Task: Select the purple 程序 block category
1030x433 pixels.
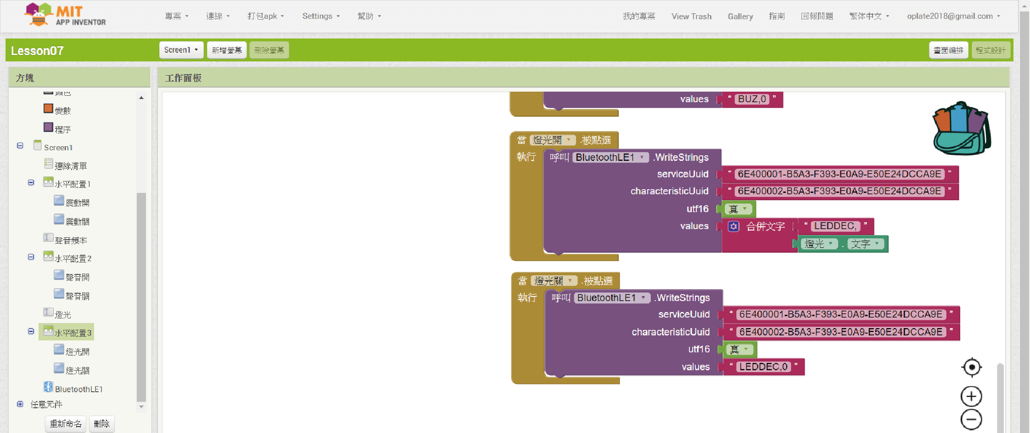Action: 48,127
